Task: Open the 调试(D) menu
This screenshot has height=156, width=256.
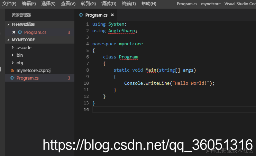Action: coord(109,3)
